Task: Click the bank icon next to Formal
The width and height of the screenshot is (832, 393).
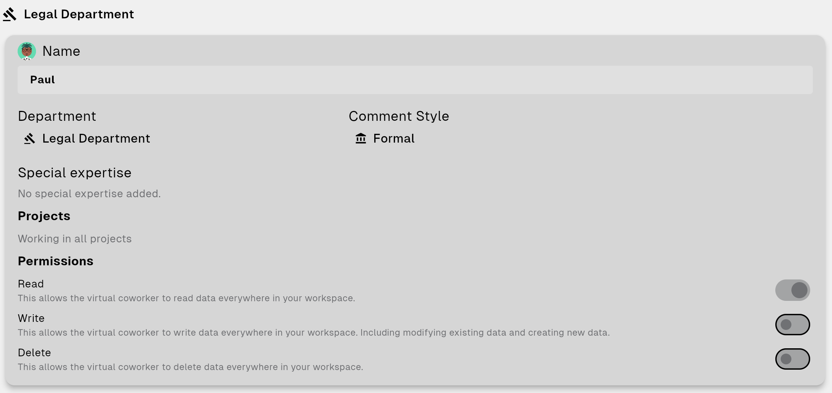Action: (x=361, y=138)
